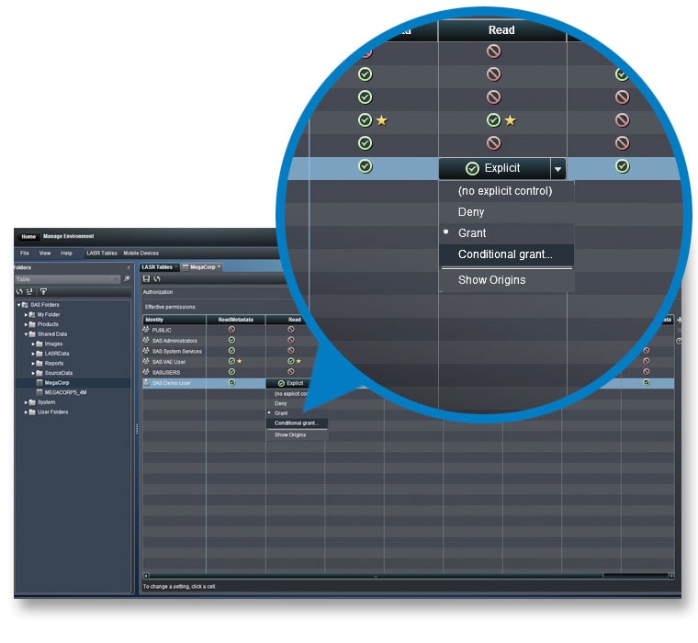The width and height of the screenshot is (698, 643).
Task: Click SAS VAE User Read grant icon with star
Action: point(291,361)
